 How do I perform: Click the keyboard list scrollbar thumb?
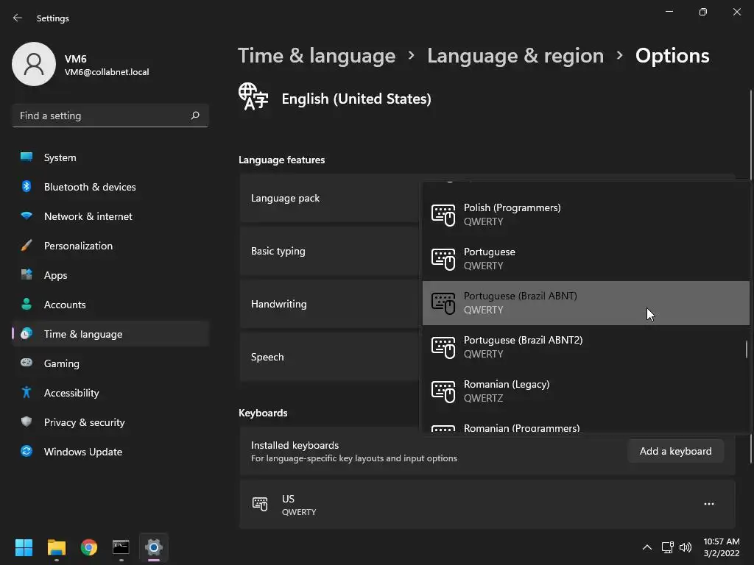[x=746, y=349]
